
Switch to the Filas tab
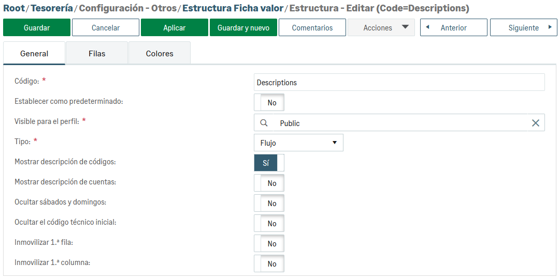click(x=97, y=54)
